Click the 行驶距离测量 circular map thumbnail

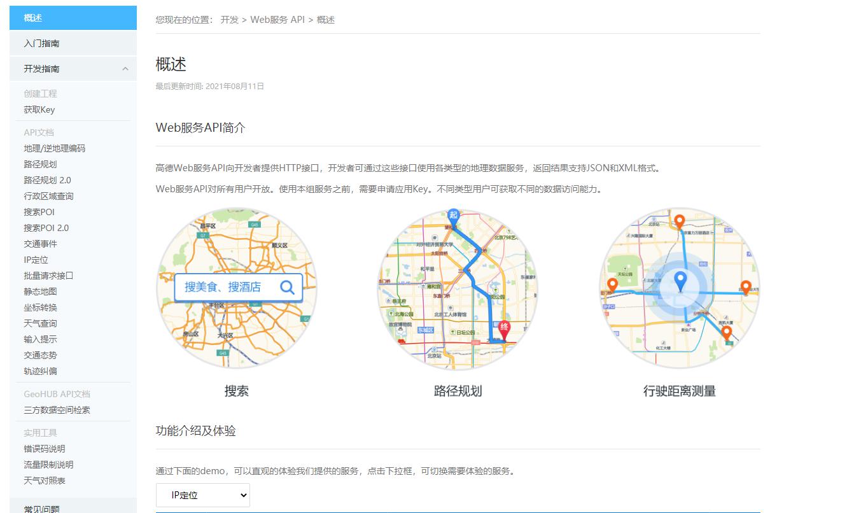point(680,288)
